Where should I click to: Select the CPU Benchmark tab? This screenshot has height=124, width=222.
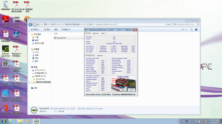(x=90, y=55)
